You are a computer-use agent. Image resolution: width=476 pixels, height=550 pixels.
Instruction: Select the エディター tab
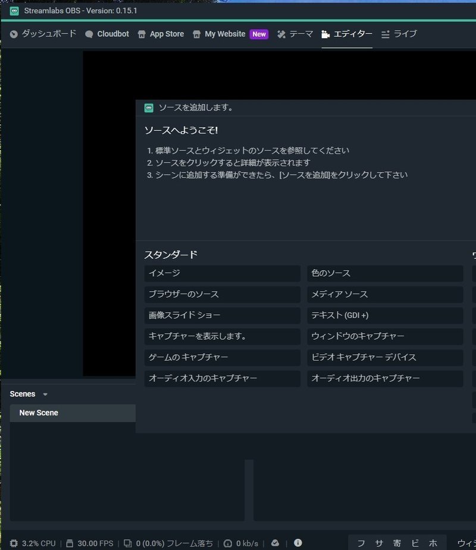(x=347, y=34)
